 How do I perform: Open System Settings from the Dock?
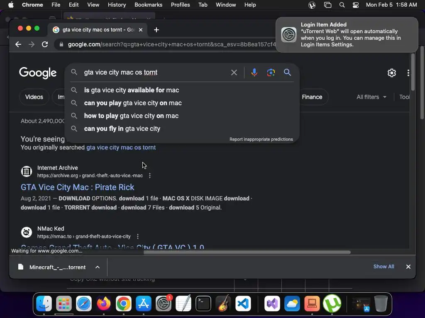[x=164, y=304]
